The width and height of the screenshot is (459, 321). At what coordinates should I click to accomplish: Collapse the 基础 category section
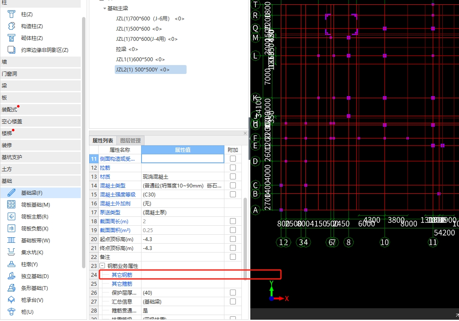coord(40,181)
